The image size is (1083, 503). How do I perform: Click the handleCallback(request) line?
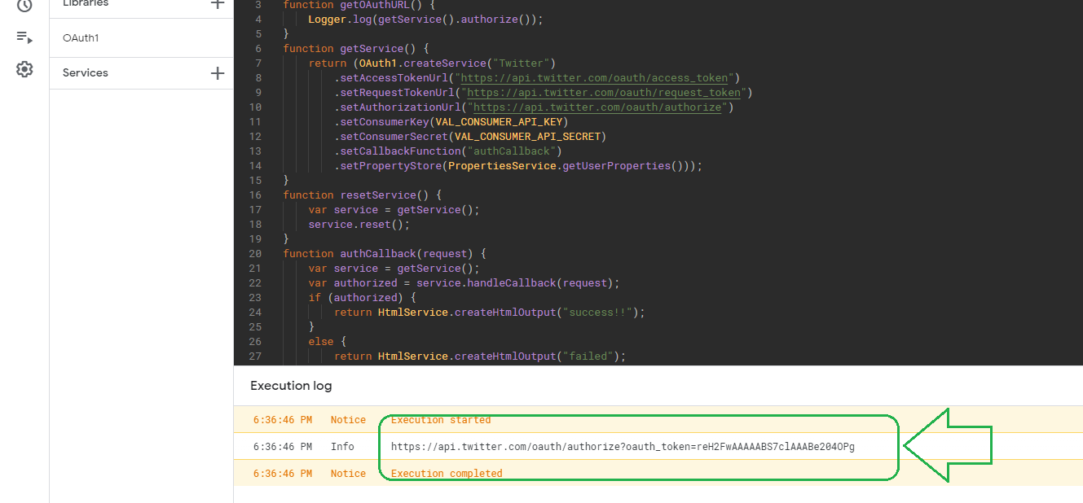[x=464, y=283]
